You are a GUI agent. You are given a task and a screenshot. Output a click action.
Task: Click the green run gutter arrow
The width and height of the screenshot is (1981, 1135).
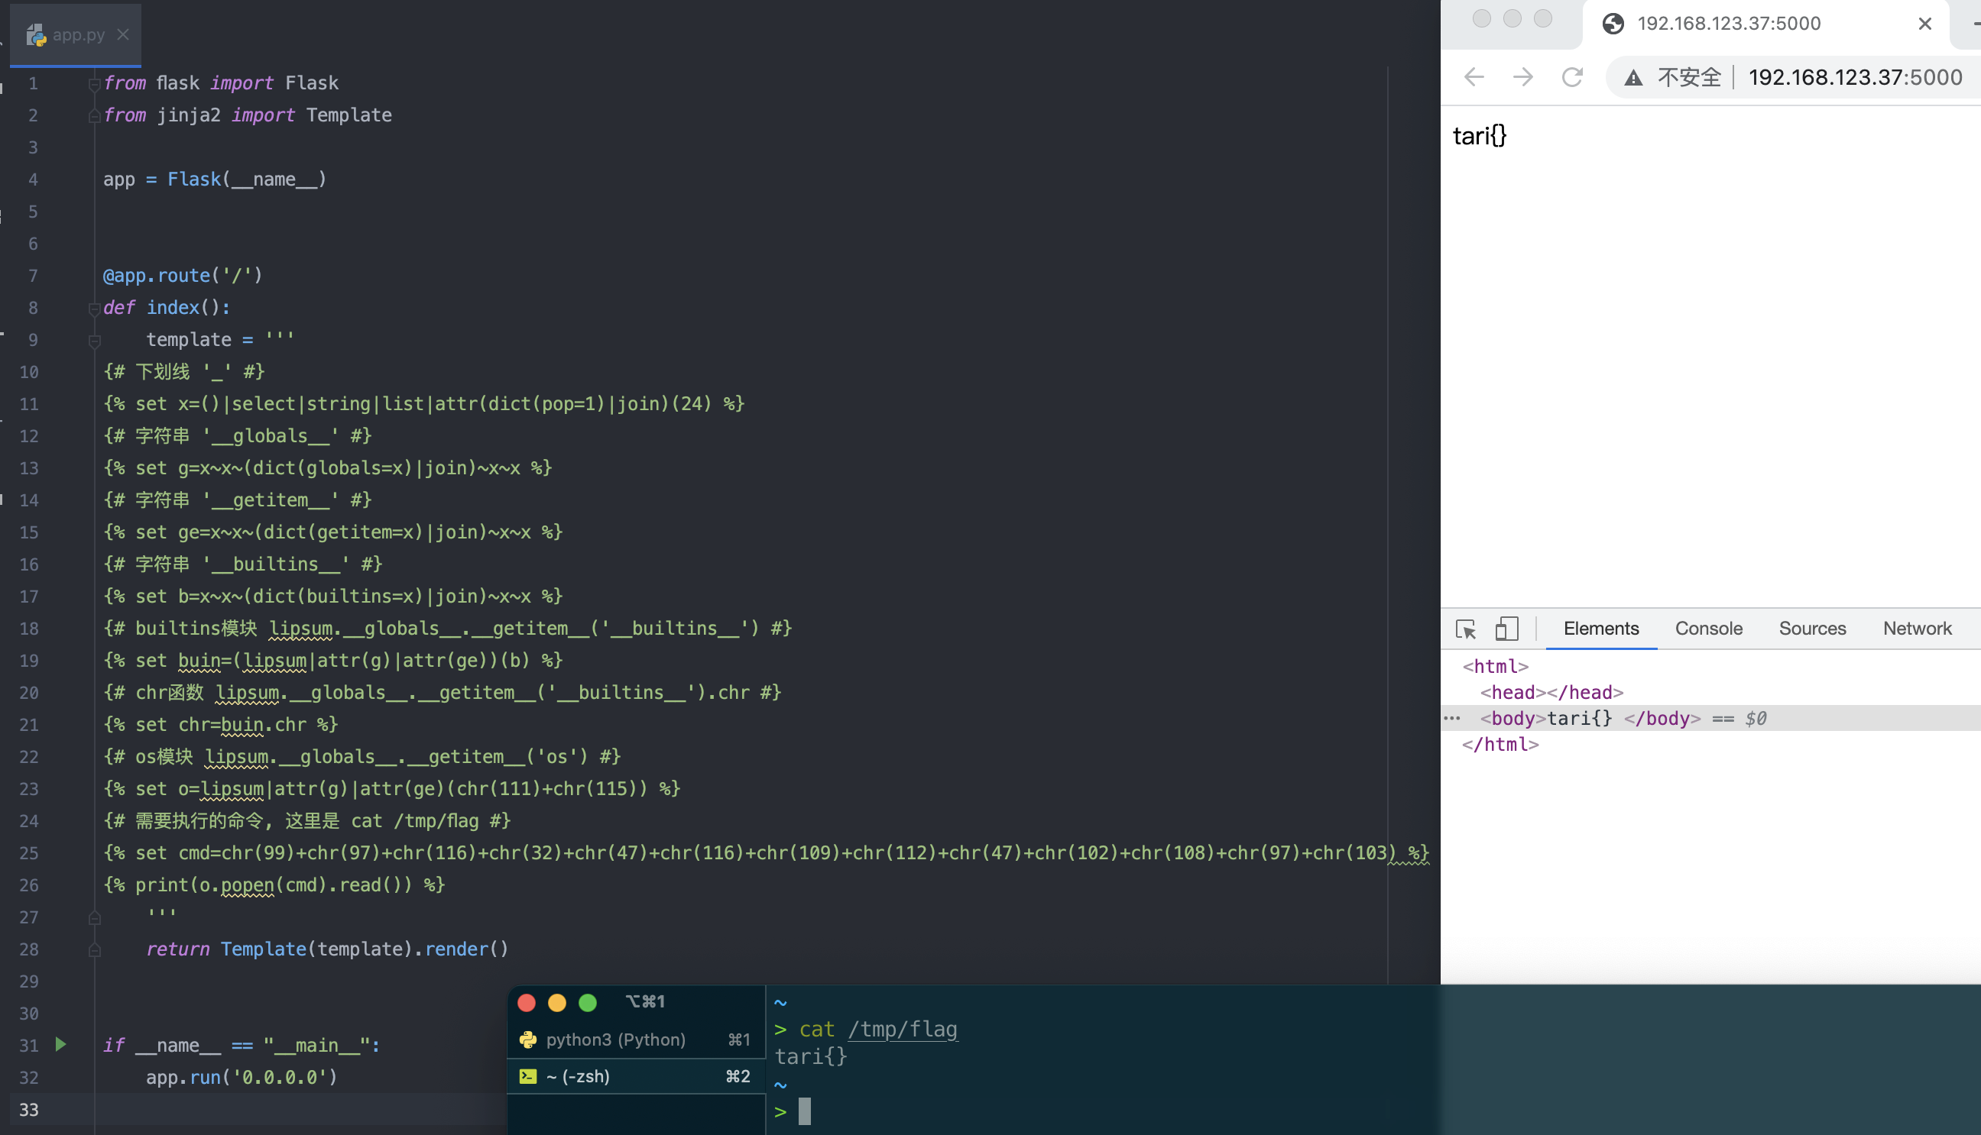coord(61,1045)
